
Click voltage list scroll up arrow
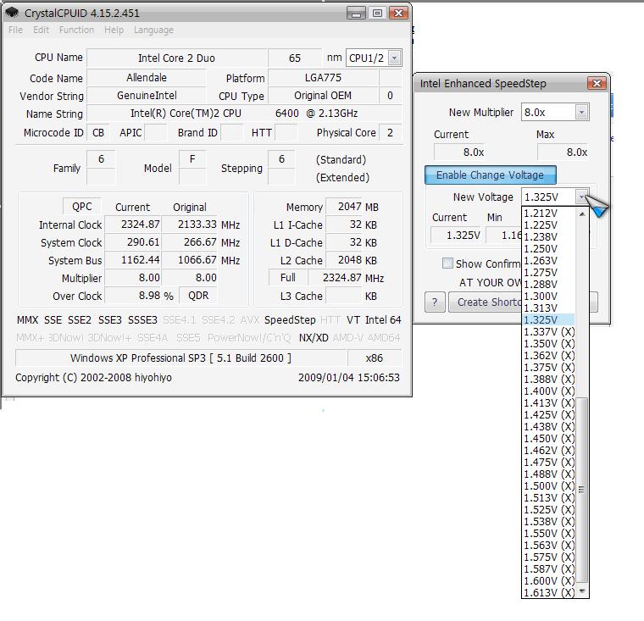pyautogui.click(x=581, y=213)
